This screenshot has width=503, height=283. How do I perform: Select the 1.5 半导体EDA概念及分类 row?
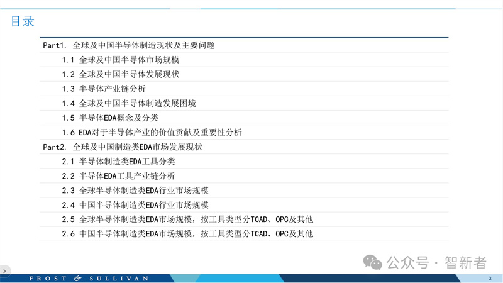244,118
